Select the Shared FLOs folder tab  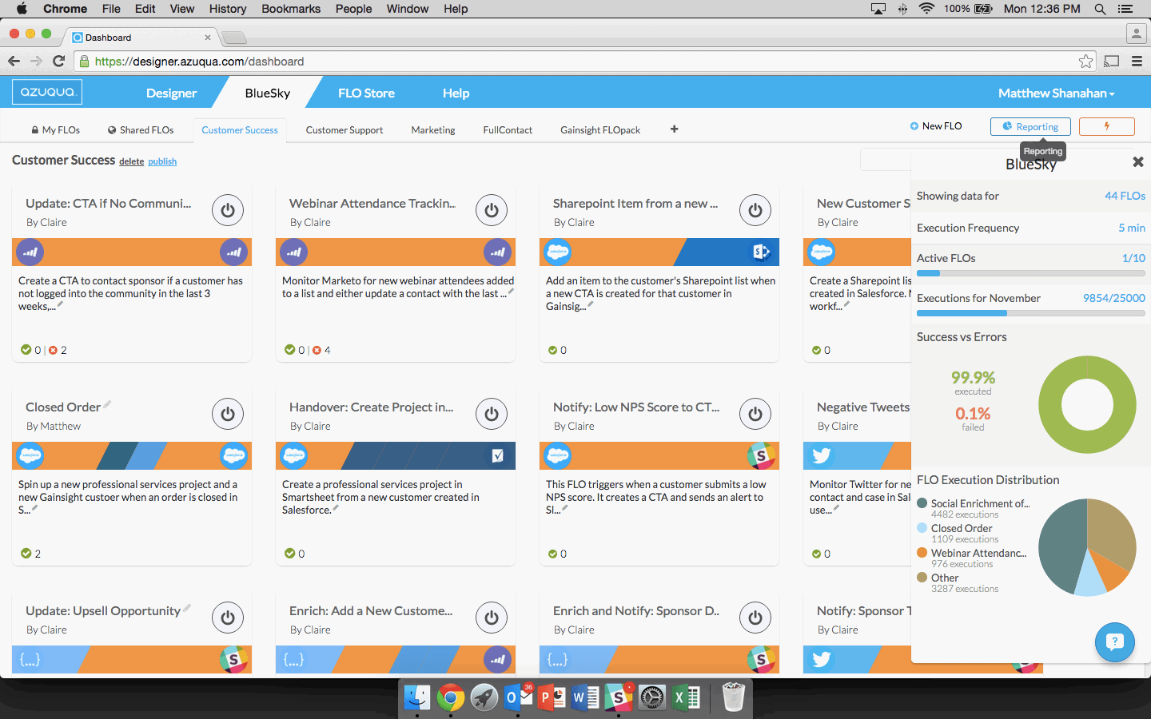[x=141, y=129]
